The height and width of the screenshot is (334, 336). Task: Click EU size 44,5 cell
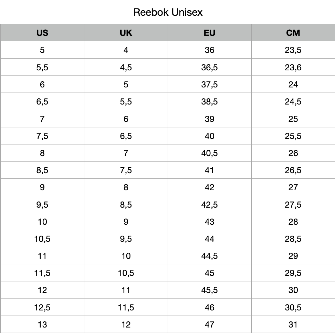pyautogui.click(x=209, y=256)
